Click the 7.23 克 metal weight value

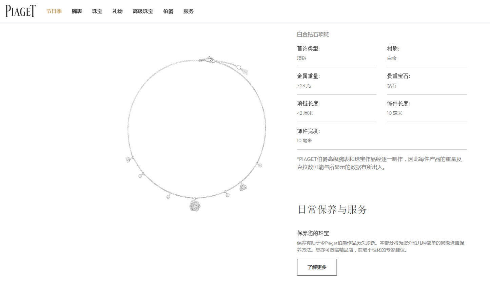[304, 86]
